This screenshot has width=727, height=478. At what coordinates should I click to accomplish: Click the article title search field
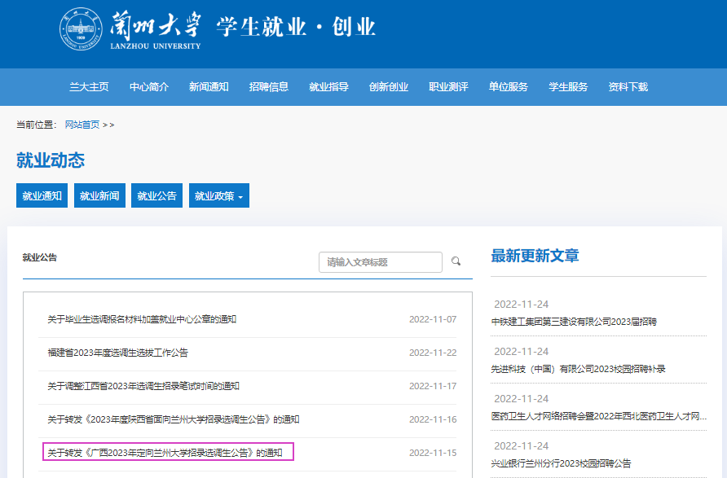point(380,262)
